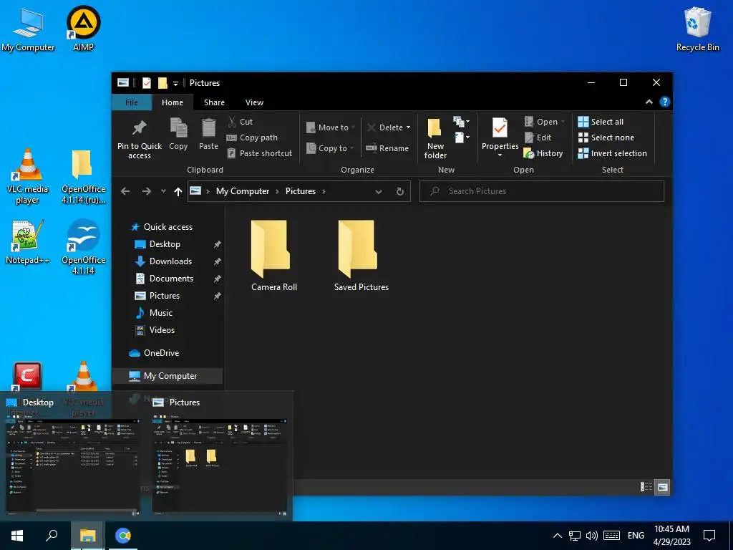Screen dimensions: 733x550
Task: Switch to the Share ribbon tab
Action: 214,102
